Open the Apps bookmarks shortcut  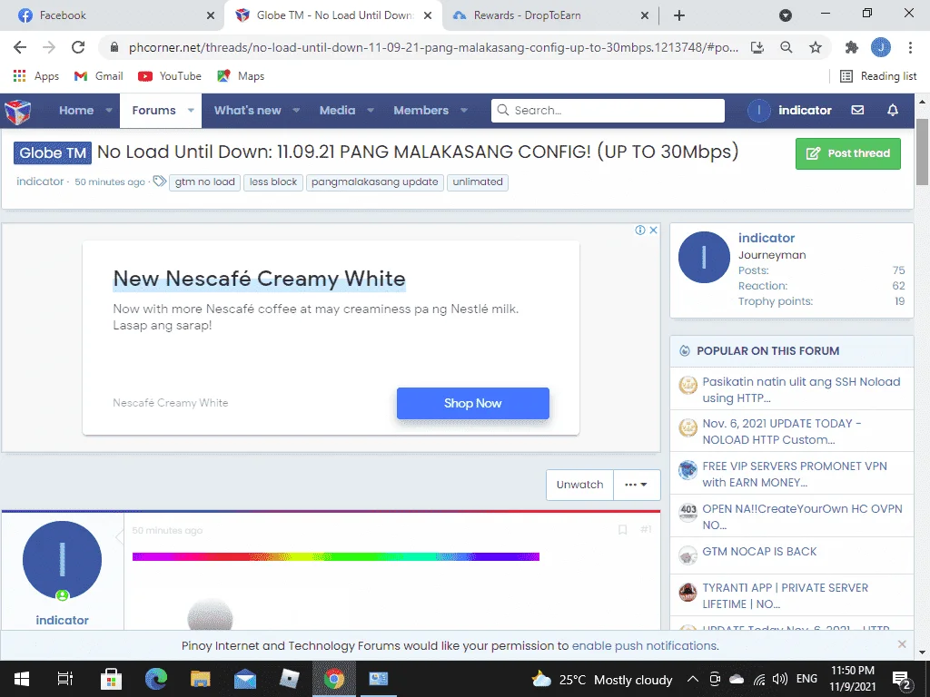click(35, 76)
